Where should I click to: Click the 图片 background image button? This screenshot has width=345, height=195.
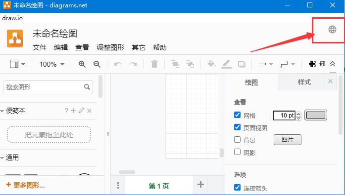288,140
